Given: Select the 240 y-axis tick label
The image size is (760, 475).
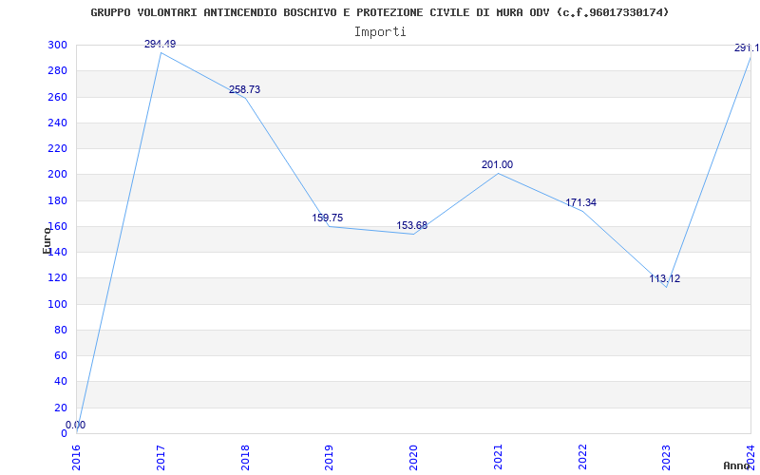Looking at the screenshot, I should pos(57,123).
